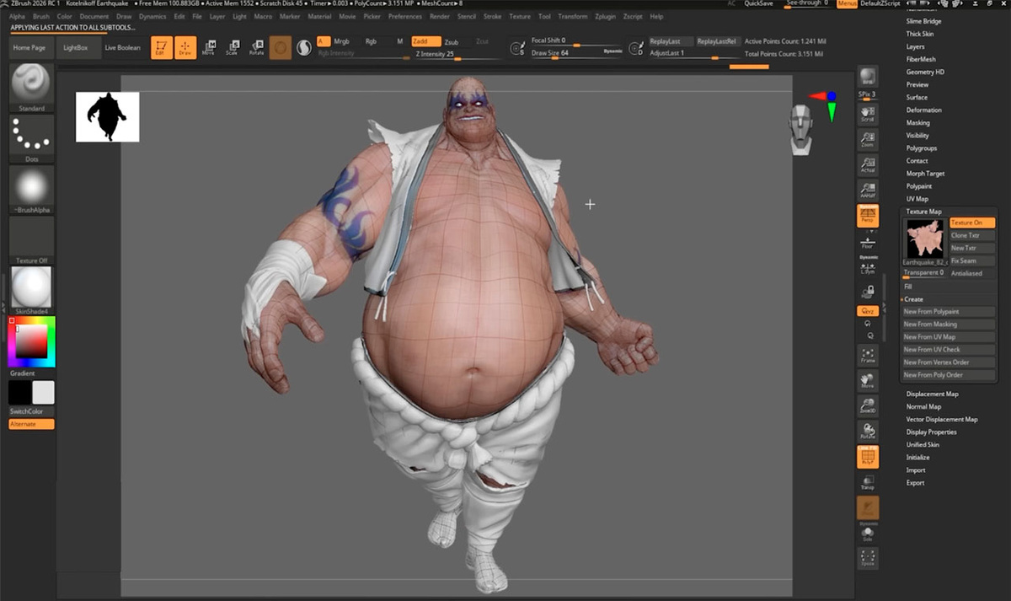Image resolution: width=1011 pixels, height=601 pixels.
Task: Toggle Transp transparency mode
Action: point(868,483)
